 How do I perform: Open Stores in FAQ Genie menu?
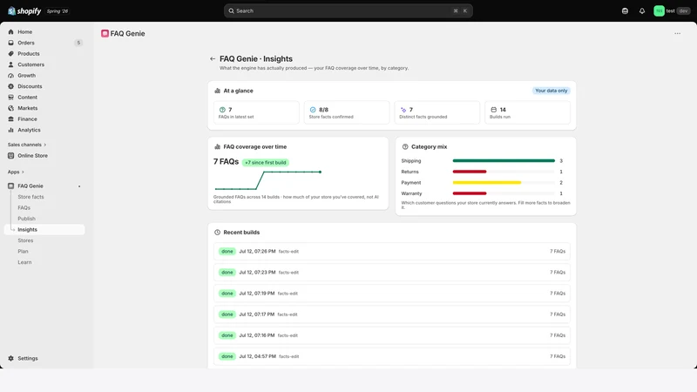[25, 240]
